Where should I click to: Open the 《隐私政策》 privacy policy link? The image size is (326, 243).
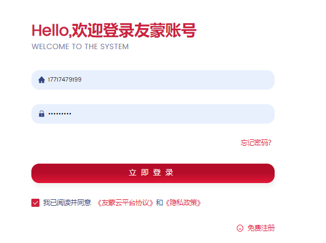pyautogui.click(x=183, y=202)
